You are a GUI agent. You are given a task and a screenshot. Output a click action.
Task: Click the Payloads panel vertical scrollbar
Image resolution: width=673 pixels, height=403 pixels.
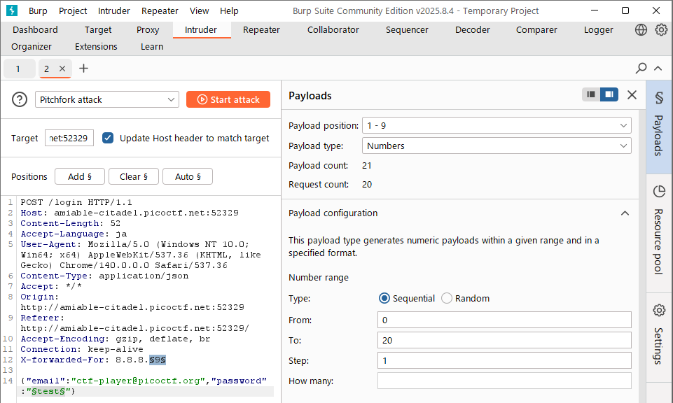coord(642,256)
